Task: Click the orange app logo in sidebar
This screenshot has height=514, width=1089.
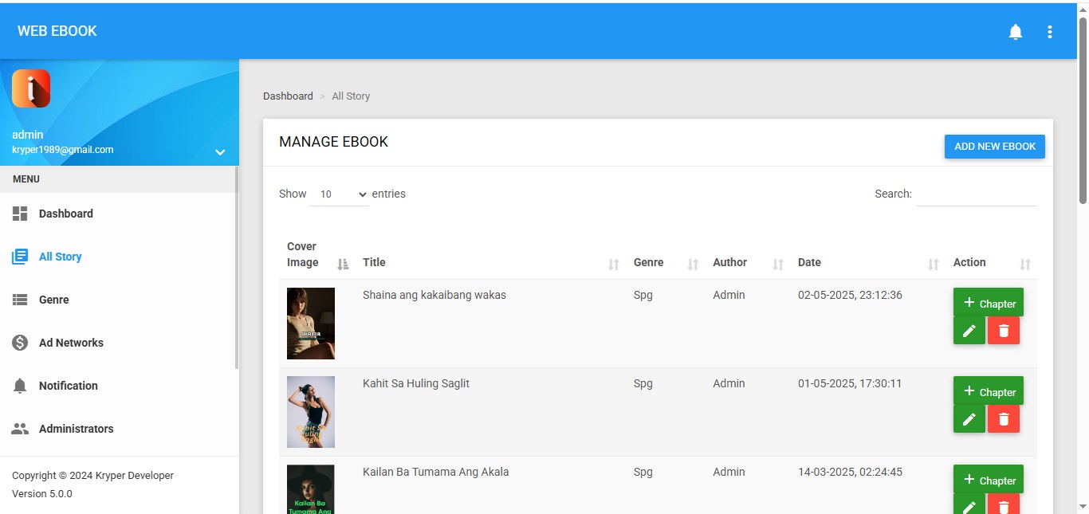Action: point(31,88)
